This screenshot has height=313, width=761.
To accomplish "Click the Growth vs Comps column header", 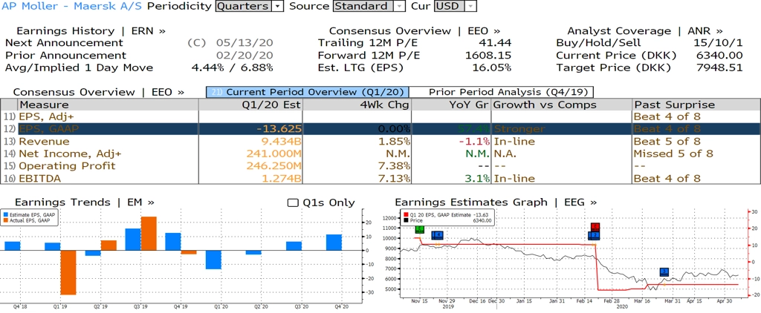I will [562, 105].
